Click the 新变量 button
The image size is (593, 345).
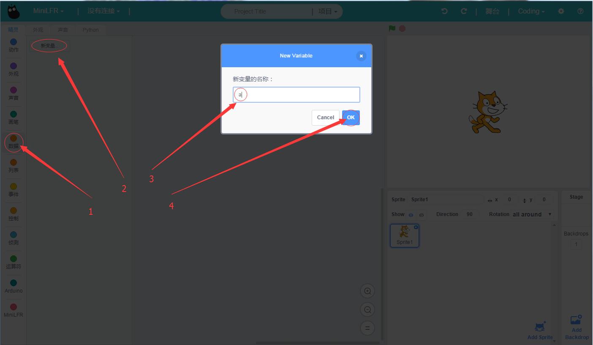pyautogui.click(x=50, y=46)
